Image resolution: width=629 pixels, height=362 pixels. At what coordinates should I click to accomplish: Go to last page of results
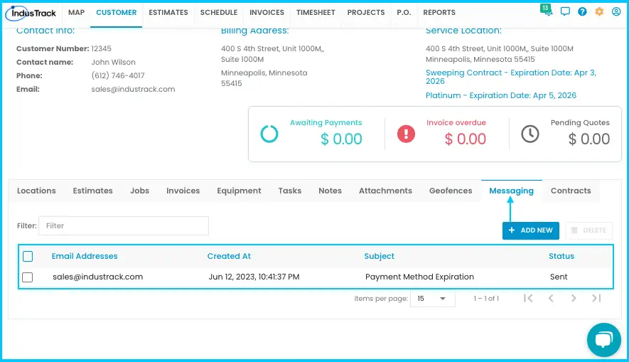click(596, 298)
